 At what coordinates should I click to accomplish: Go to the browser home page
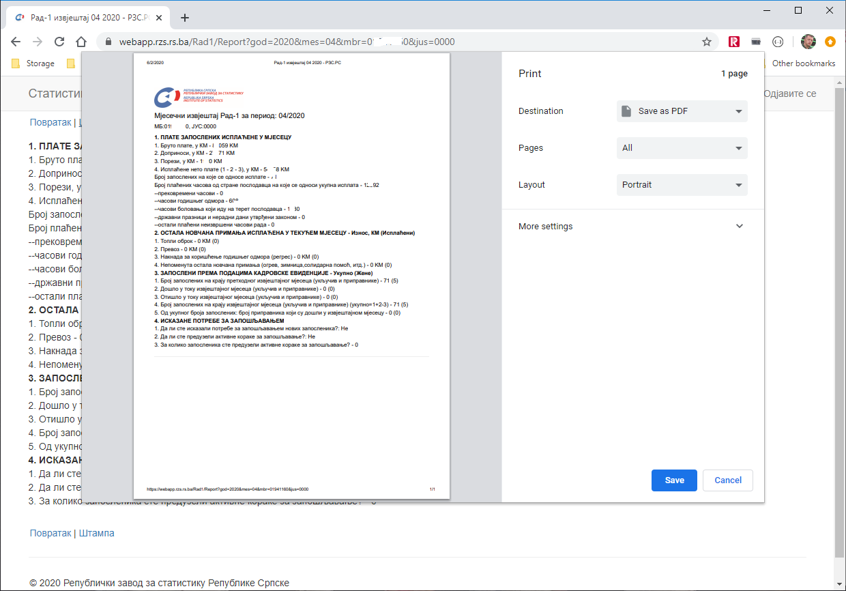tap(81, 42)
